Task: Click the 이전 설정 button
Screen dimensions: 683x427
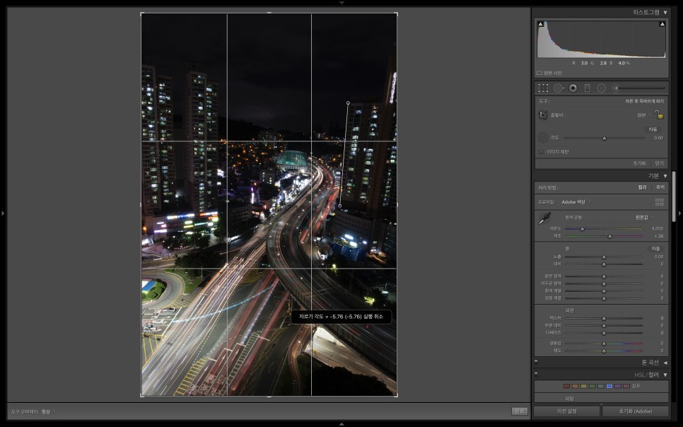Action: point(567,411)
